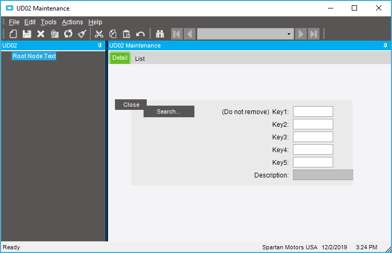Click the Copy icon in toolbar
Image resolution: width=392 pixels, height=253 pixels.
point(113,34)
